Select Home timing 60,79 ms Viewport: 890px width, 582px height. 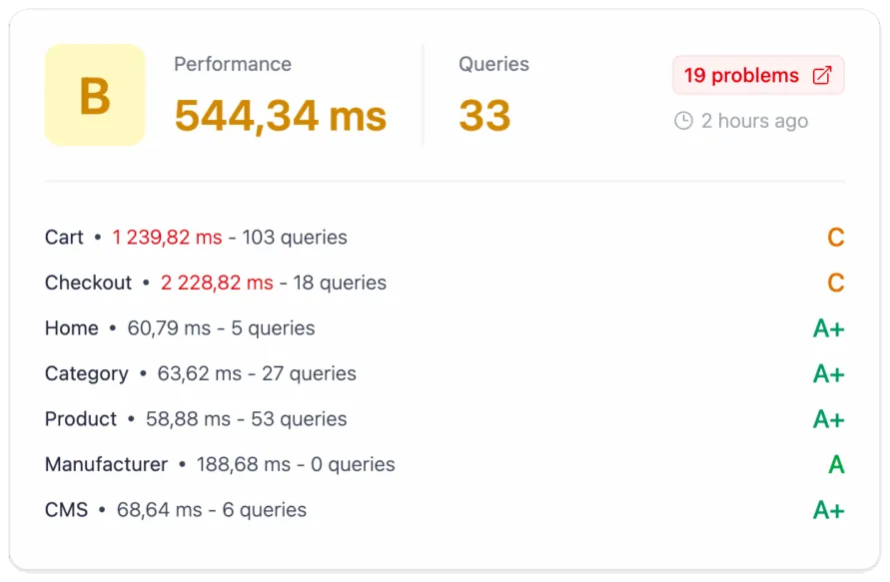tap(169, 327)
